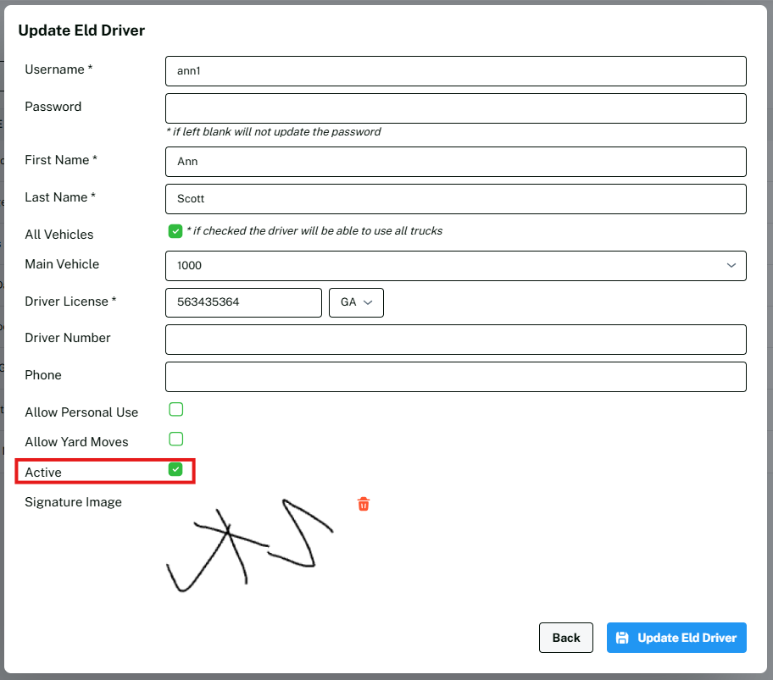This screenshot has height=680, width=773.
Task: Click the Driver License number field
Action: [x=243, y=302]
